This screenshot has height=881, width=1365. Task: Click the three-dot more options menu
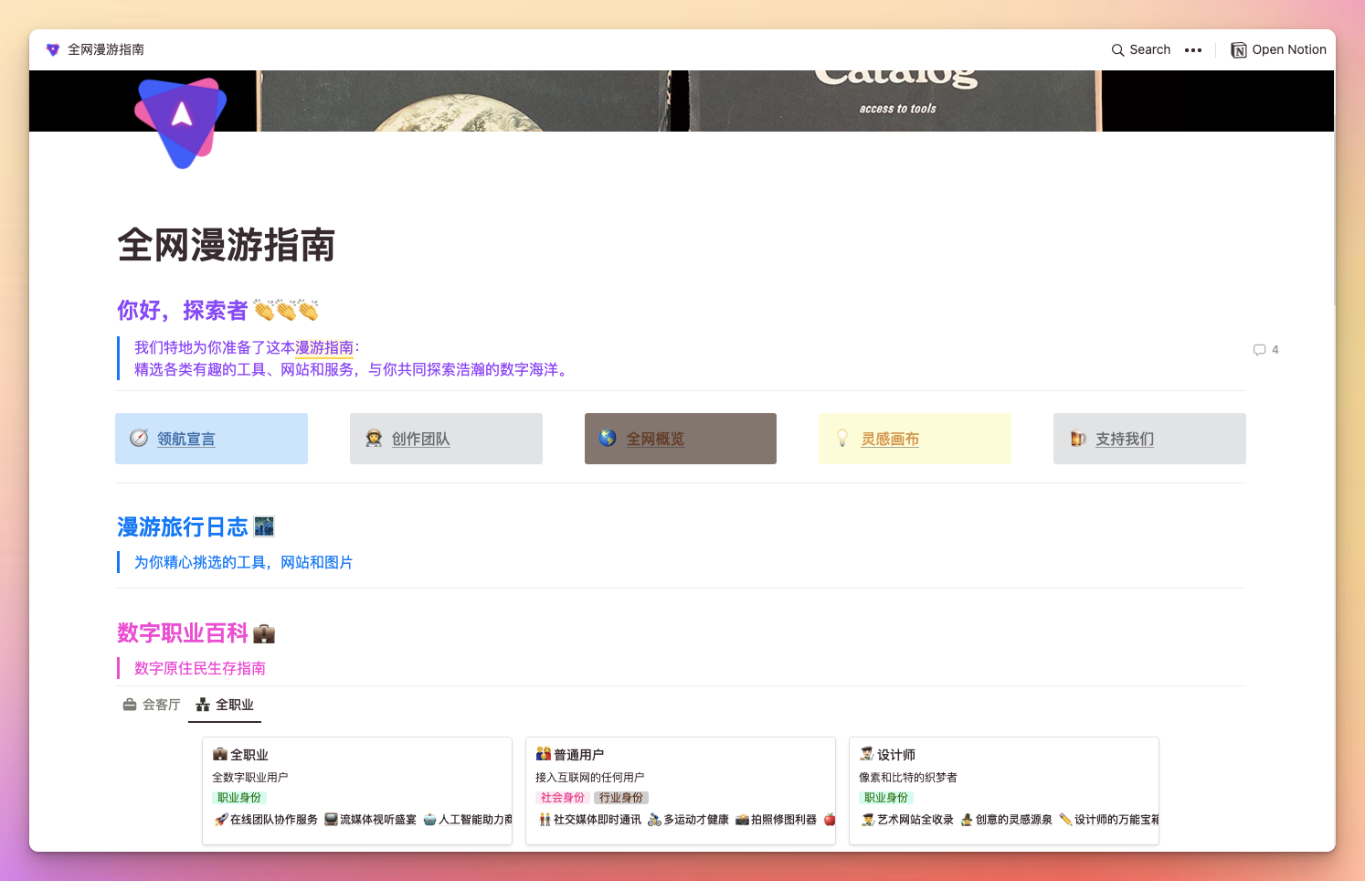pyautogui.click(x=1193, y=50)
